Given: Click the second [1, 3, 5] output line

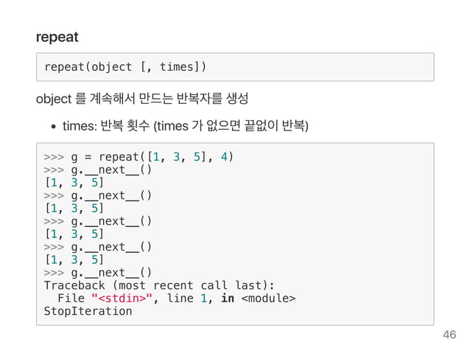Looking at the screenshot, I should click(73, 209).
